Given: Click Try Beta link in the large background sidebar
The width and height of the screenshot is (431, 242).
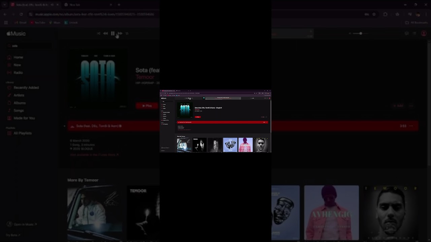Looking at the screenshot, I should [x=13, y=235].
